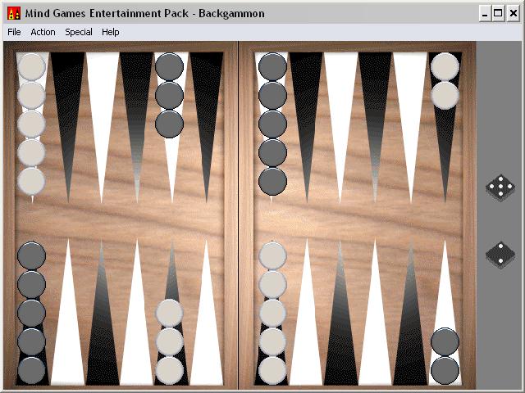Click the die showing two pips

coord(500,255)
